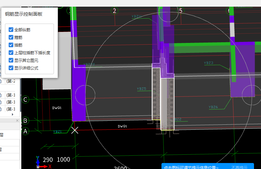
Task: Select the YBZ6 column label
Action: click(213, 107)
